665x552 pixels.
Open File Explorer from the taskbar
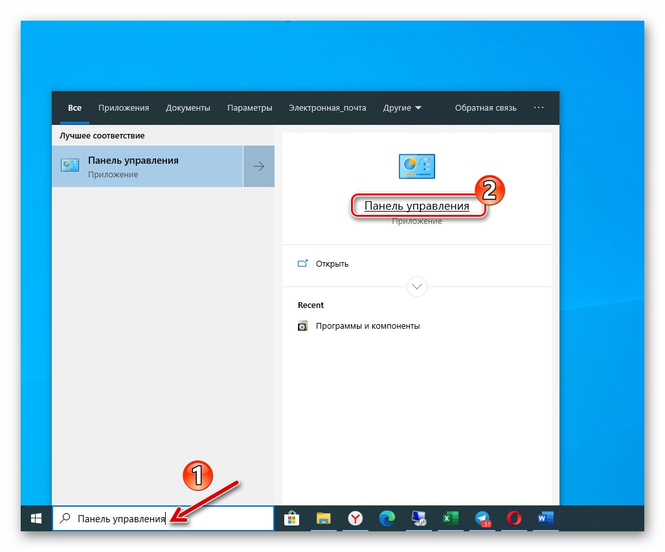tap(324, 518)
